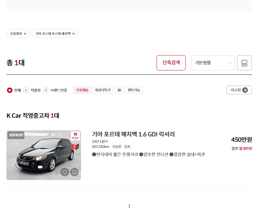Screen dimensions: 261x220
Task: Click the K Car logo badge on the photo
Action: point(75,136)
